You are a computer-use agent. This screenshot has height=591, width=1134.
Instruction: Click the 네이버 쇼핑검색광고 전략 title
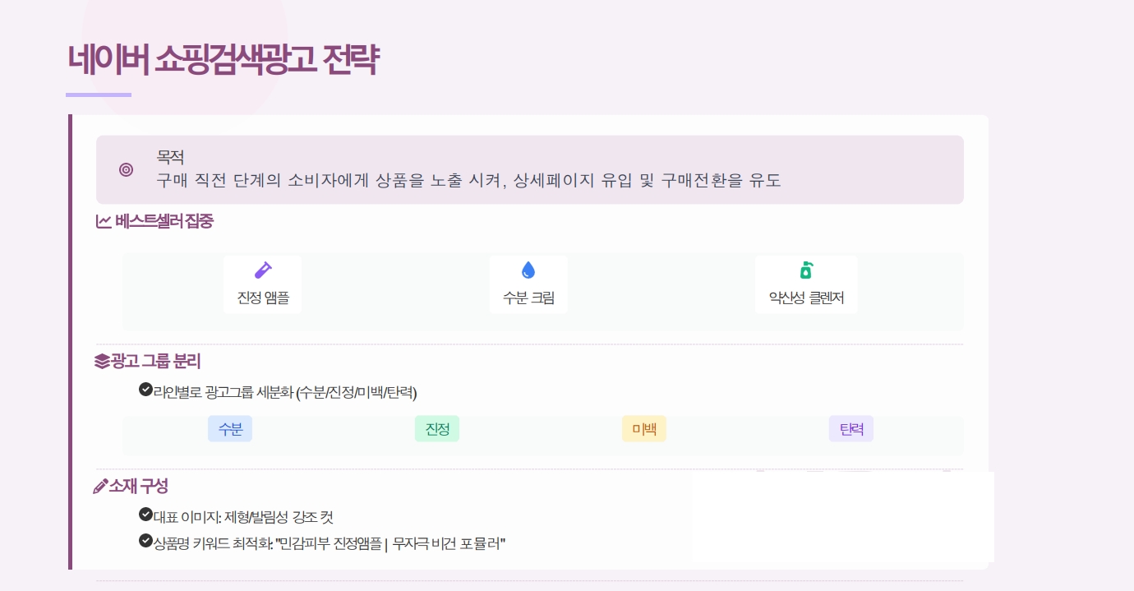(223, 60)
